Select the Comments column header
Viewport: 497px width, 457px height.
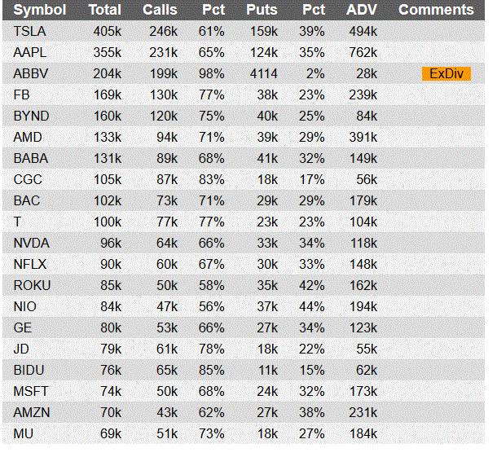tap(436, 10)
